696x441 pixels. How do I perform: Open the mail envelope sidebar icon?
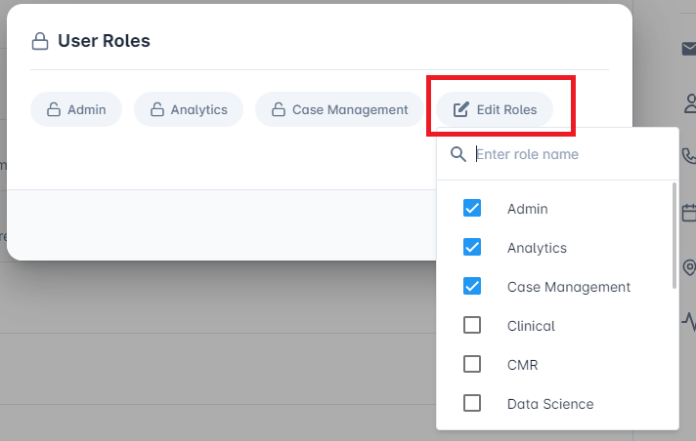(x=689, y=49)
